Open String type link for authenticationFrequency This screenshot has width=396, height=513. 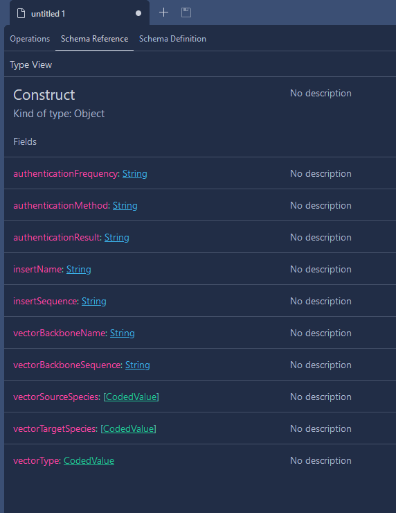134,174
